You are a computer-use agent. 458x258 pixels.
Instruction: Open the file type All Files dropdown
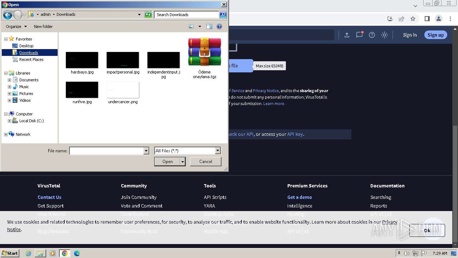(218, 151)
